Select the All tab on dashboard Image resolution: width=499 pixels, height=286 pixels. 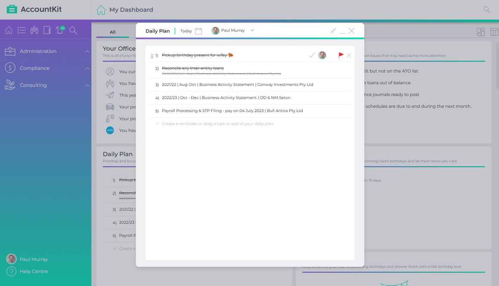[x=113, y=32]
